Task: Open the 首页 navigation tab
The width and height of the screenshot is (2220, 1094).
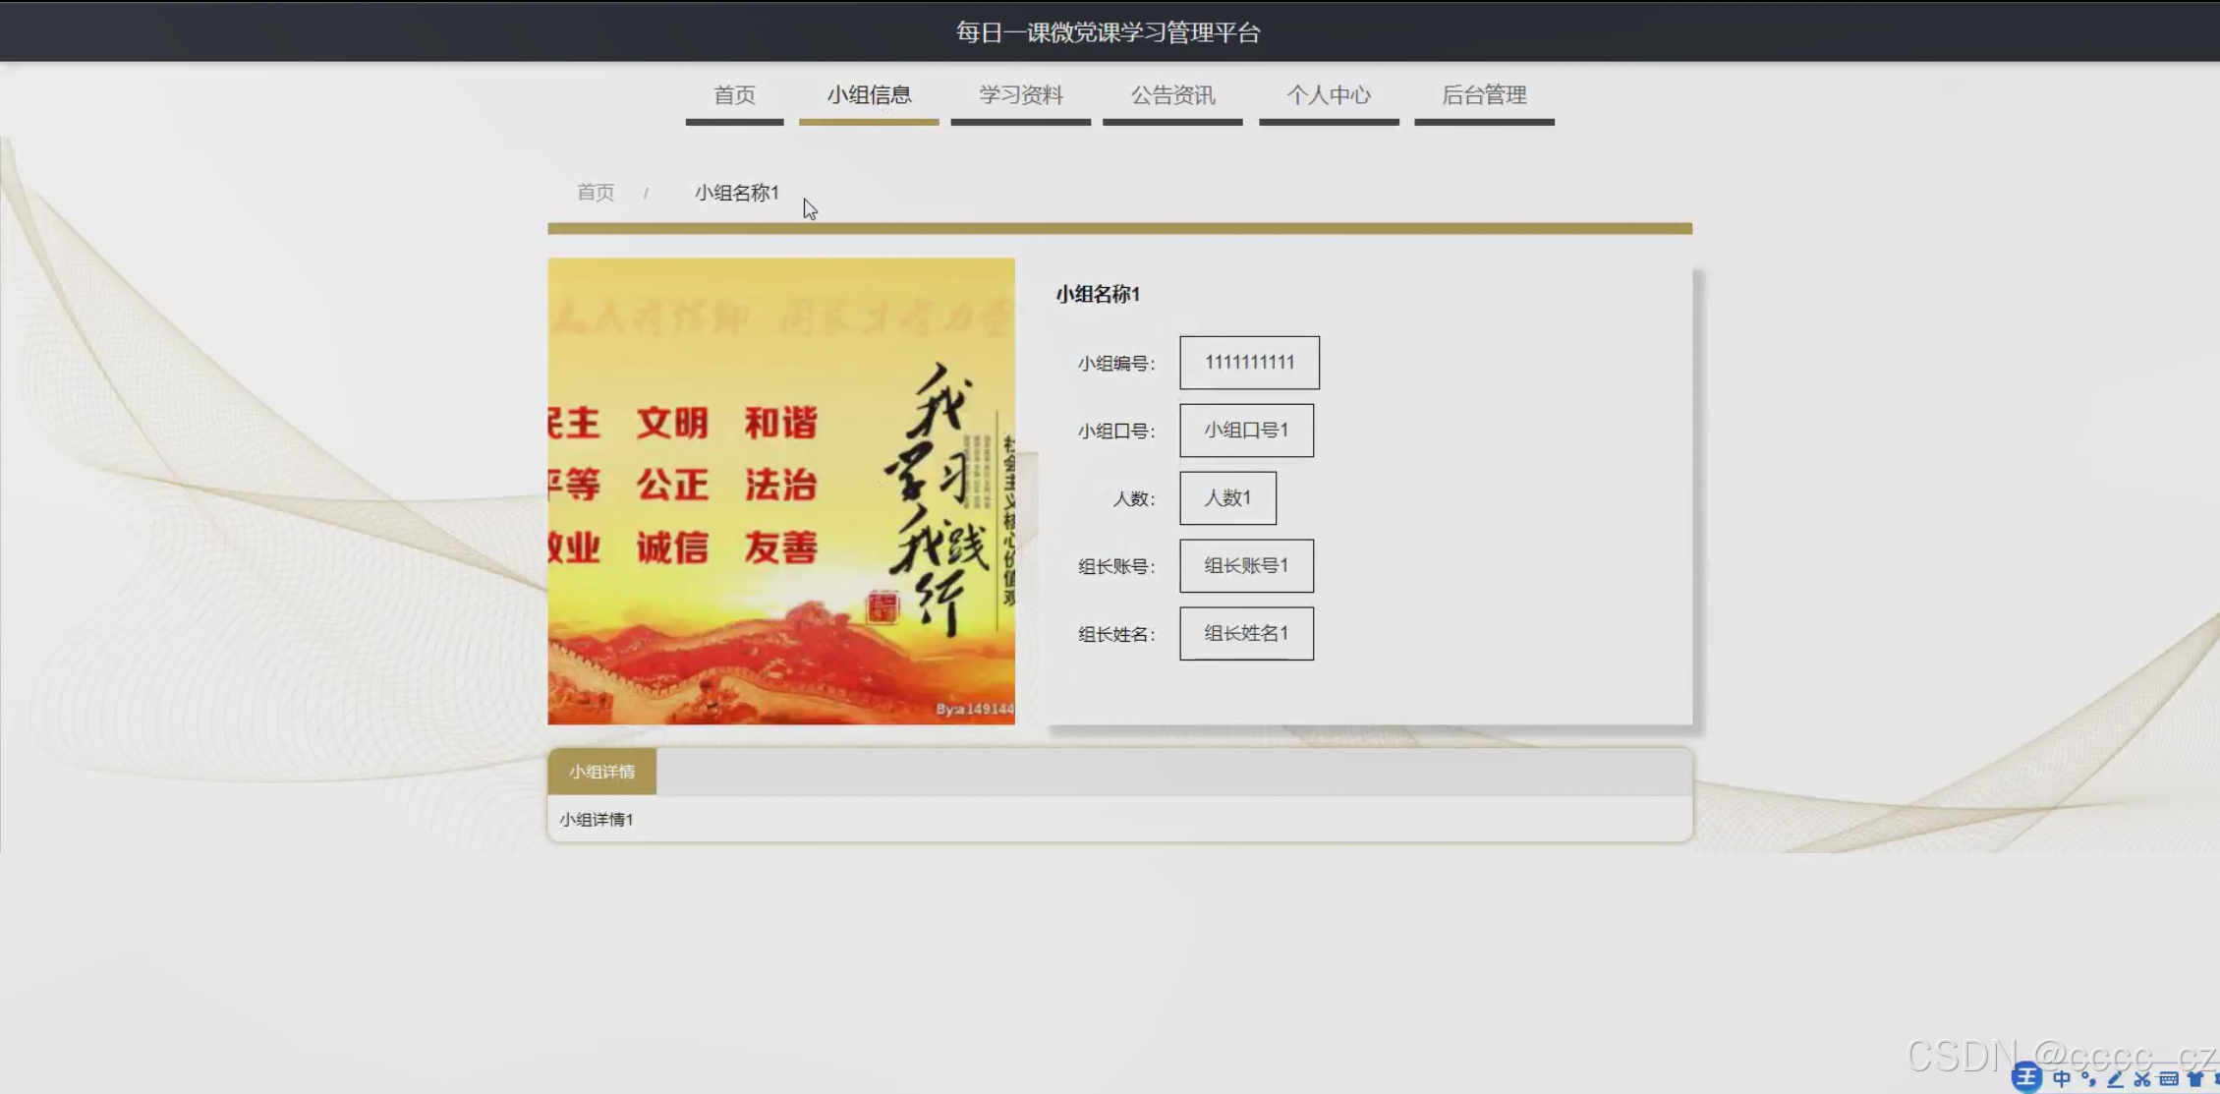Action: [734, 95]
